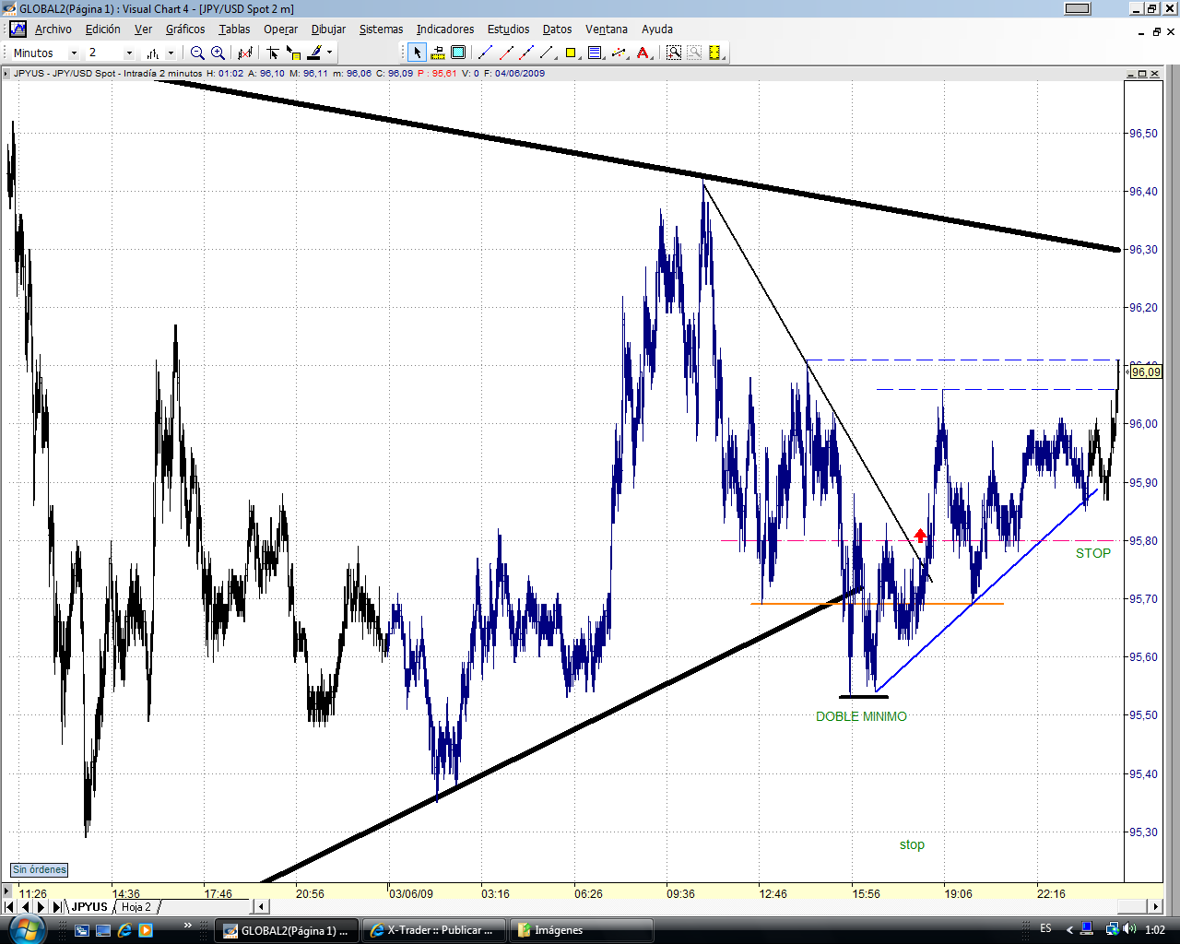The width and height of the screenshot is (1180, 944).
Task: Click the red up arrow marker on chart
Action: click(x=920, y=536)
